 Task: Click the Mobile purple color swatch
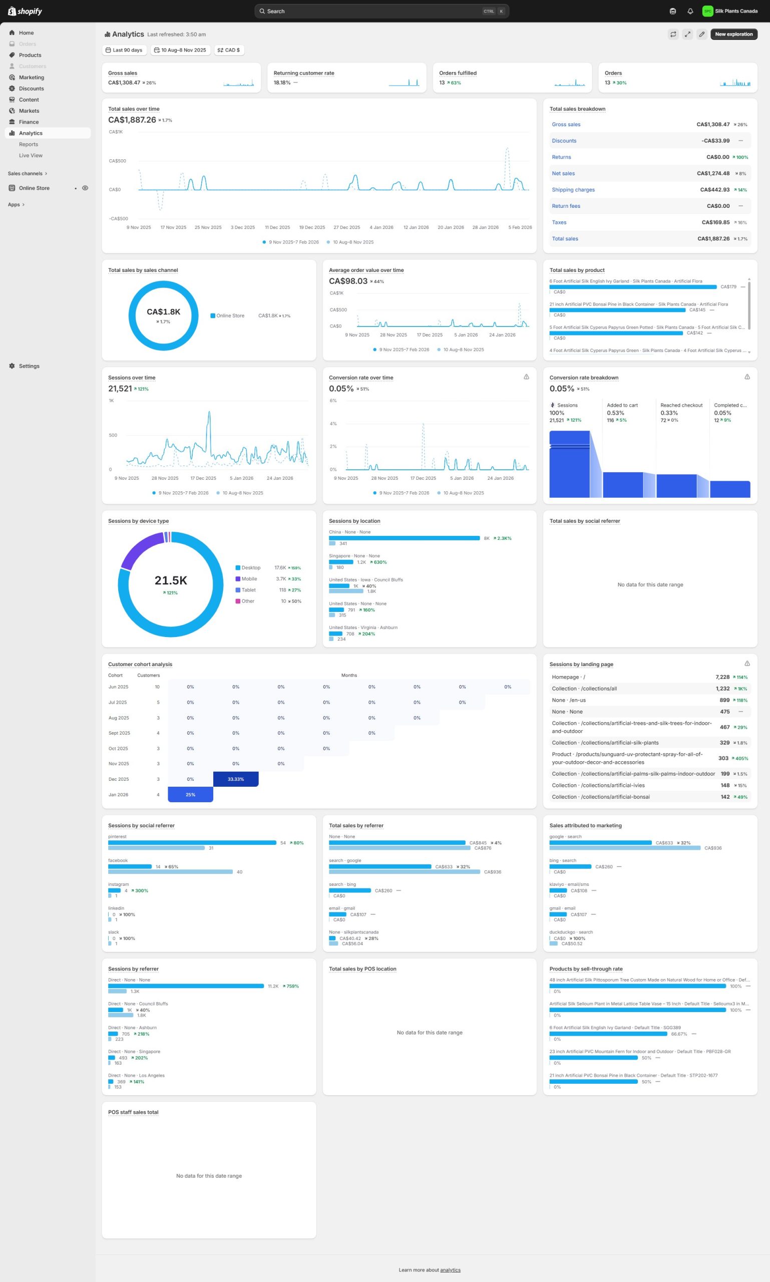point(238,579)
